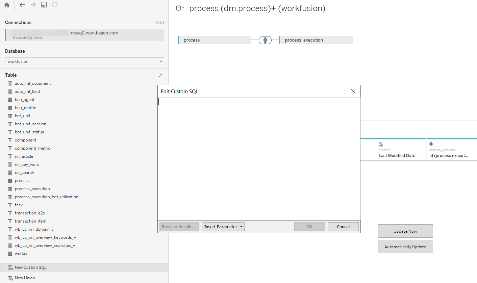Select transaction_item in table list
This screenshot has width=477, height=283.
tap(31, 221)
